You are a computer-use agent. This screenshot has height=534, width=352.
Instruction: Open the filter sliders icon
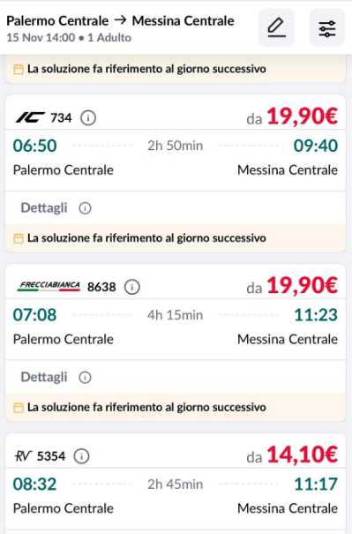[x=327, y=28]
